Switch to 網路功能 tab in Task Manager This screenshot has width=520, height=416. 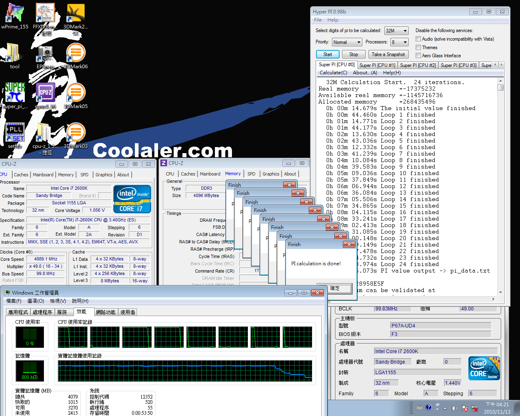[106, 312]
